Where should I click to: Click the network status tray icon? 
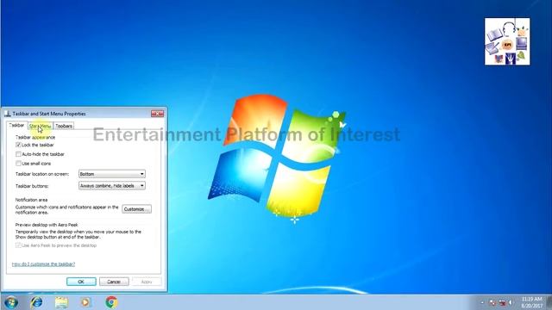(502, 302)
